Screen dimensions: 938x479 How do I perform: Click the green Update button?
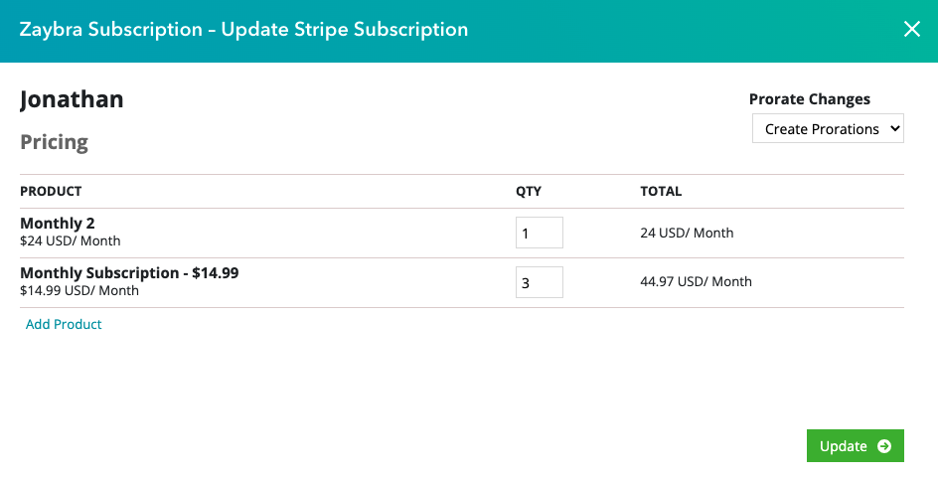pos(855,445)
